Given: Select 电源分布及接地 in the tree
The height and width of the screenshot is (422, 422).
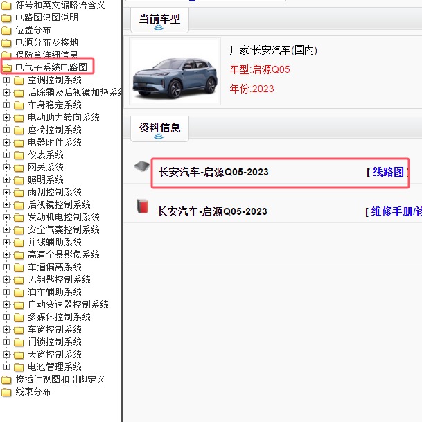Looking at the screenshot, I should (46, 43).
